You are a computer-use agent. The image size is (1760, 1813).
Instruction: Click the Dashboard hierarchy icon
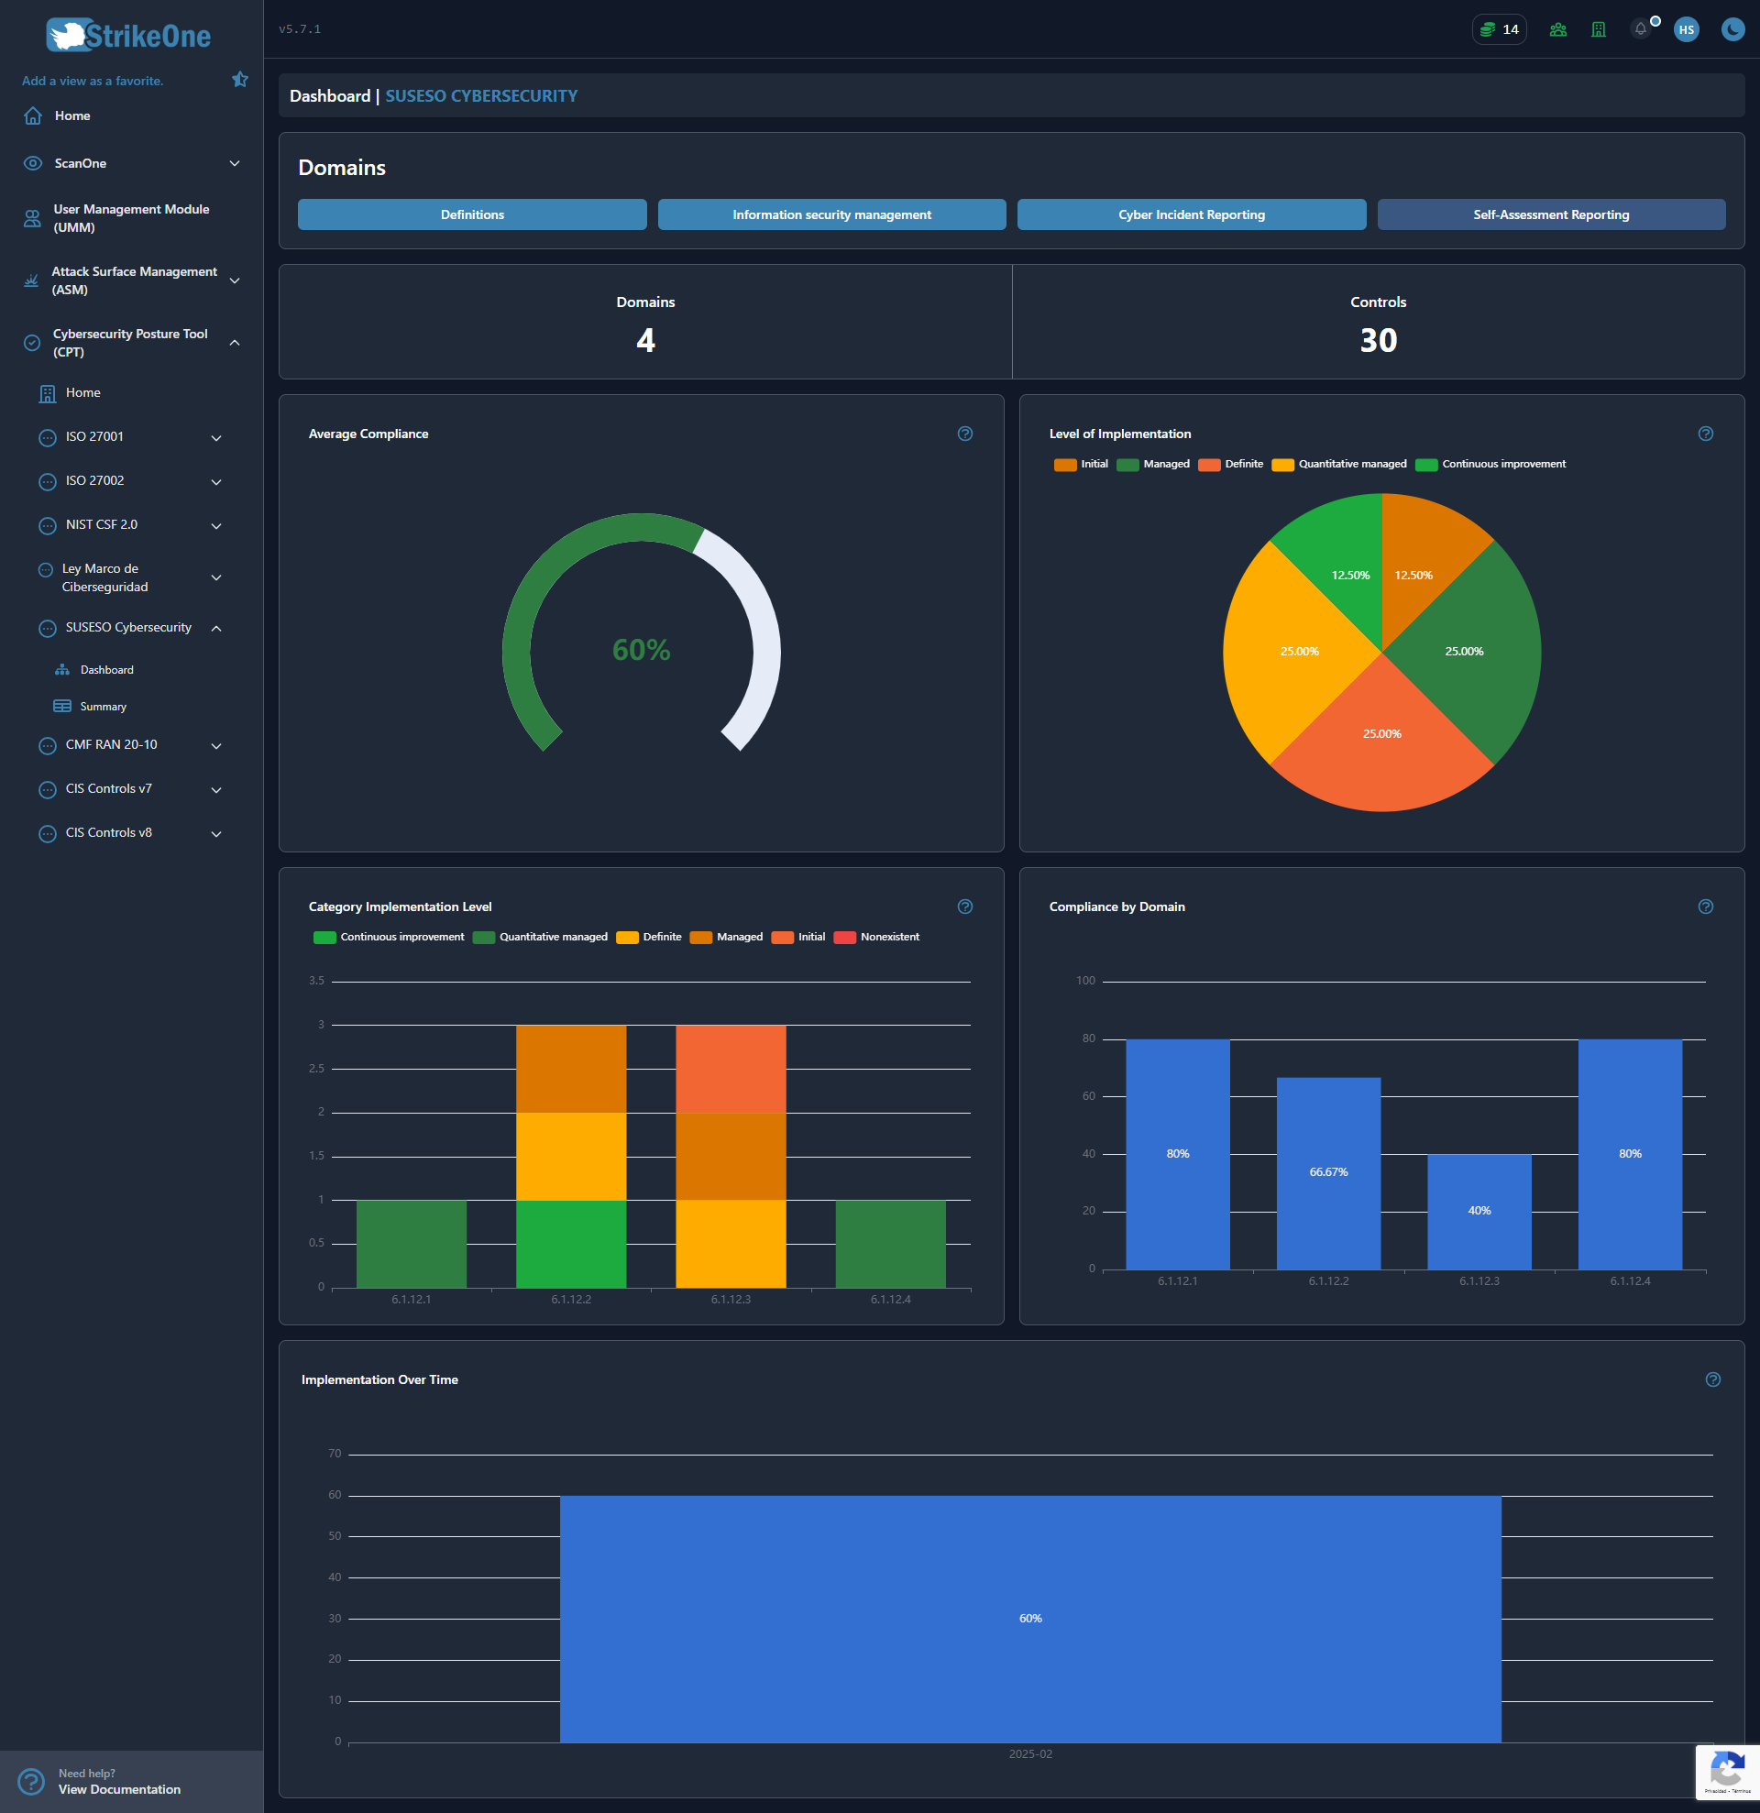click(62, 670)
